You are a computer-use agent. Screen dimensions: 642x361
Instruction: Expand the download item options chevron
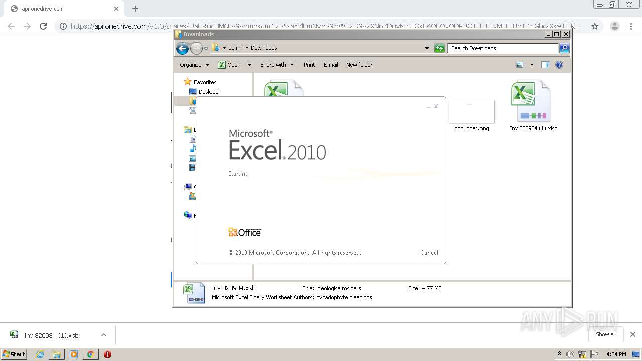click(x=103, y=335)
